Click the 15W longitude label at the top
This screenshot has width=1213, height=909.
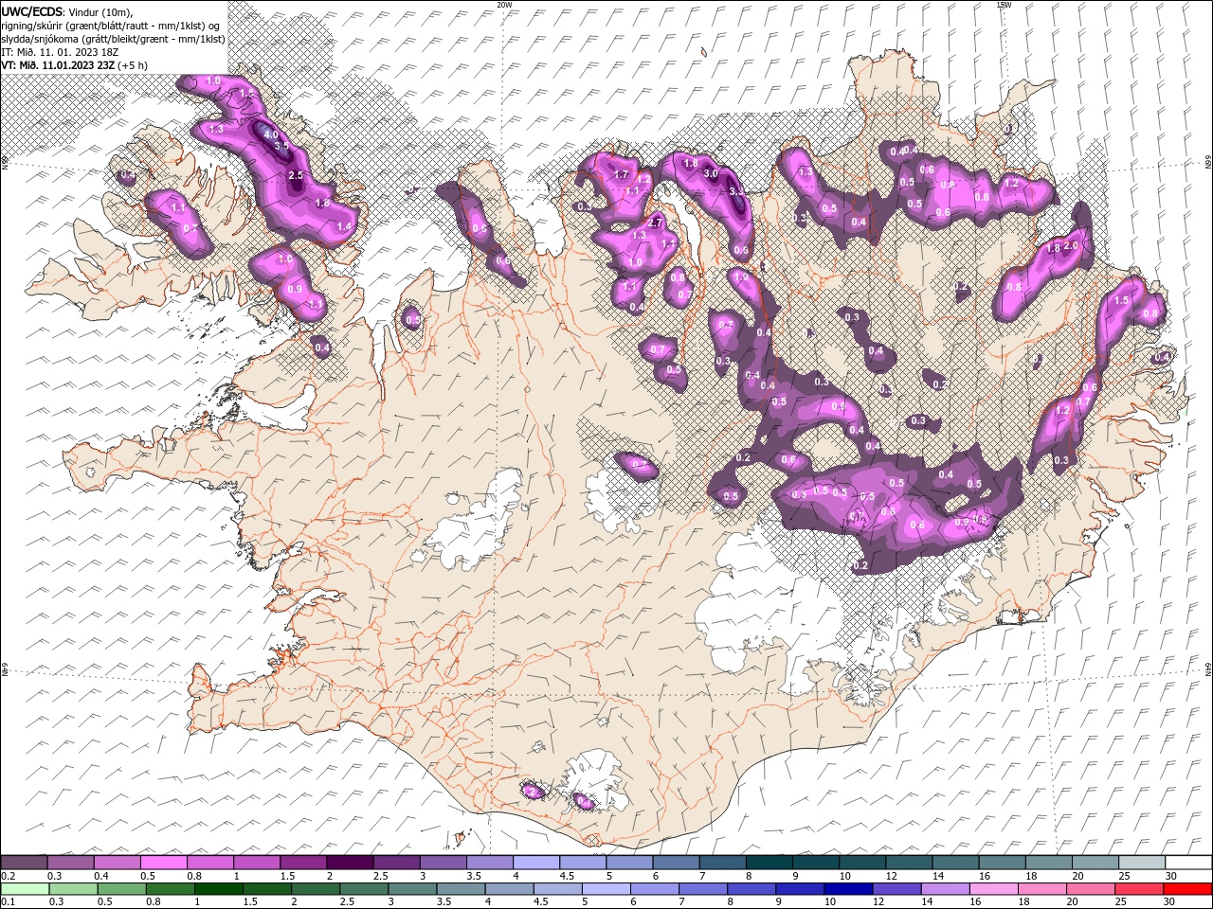click(1004, 5)
